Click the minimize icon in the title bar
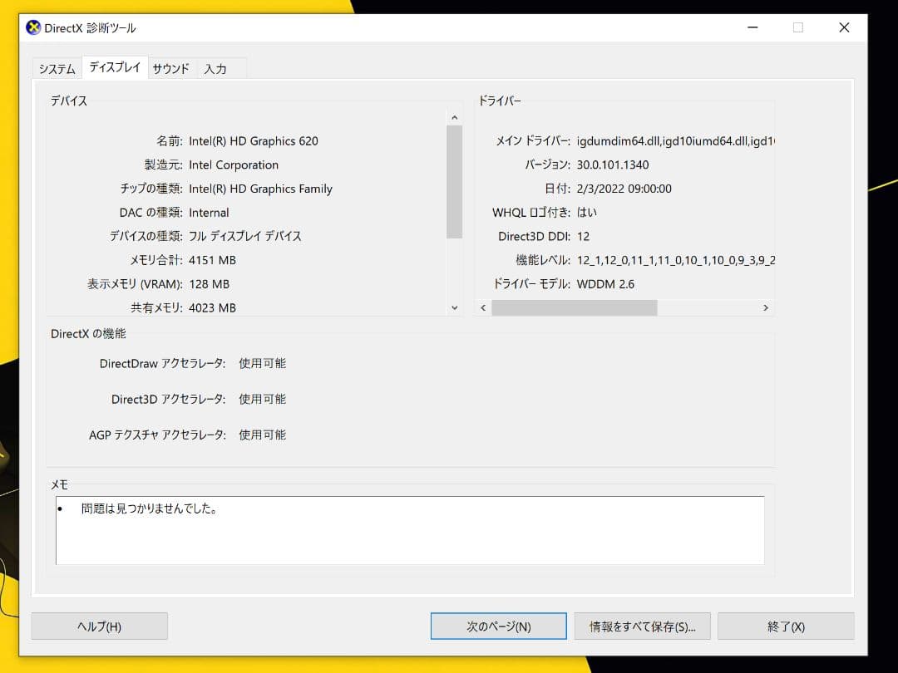Screen dimensions: 898x673 [752, 27]
